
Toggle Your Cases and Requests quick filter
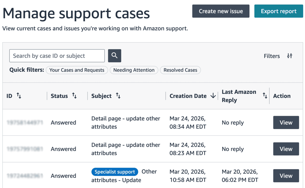pos(77,70)
